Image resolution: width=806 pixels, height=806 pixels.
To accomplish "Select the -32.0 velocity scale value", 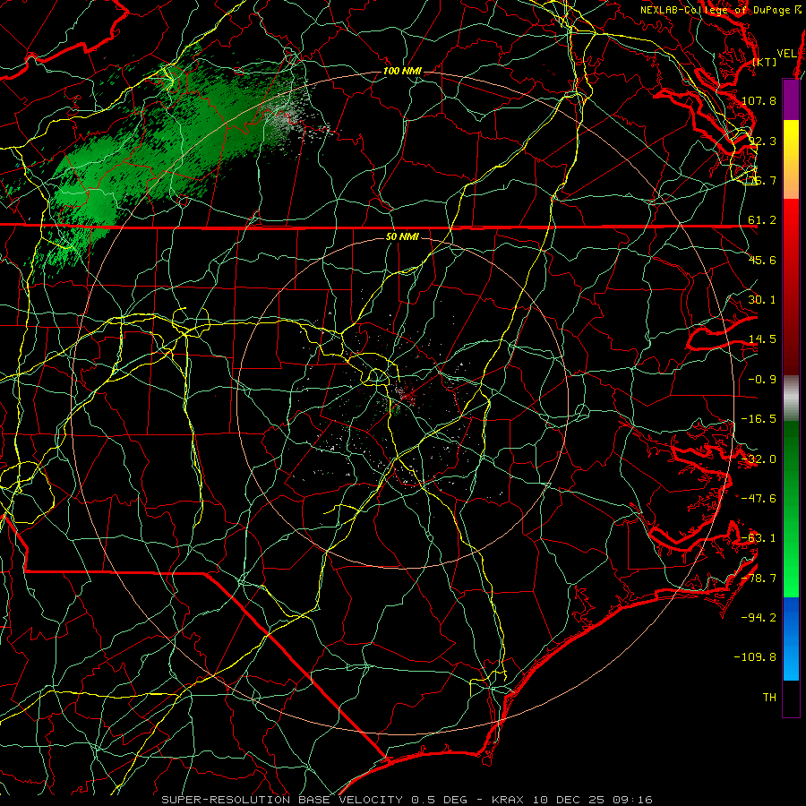I will click(759, 459).
